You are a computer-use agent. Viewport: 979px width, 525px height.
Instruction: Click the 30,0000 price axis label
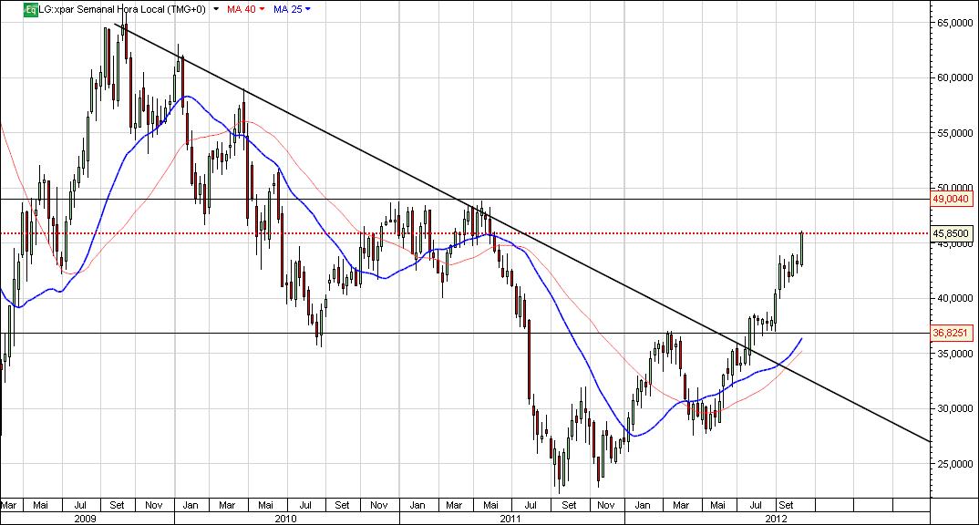[954, 408]
